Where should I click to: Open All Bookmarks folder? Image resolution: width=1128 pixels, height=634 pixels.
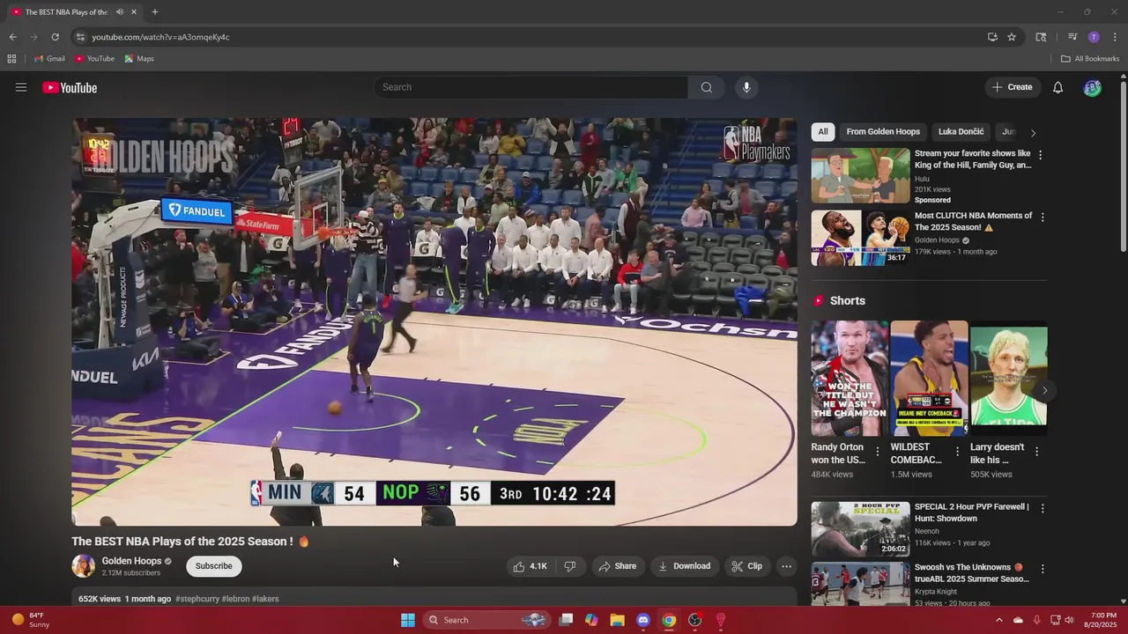1090,59
